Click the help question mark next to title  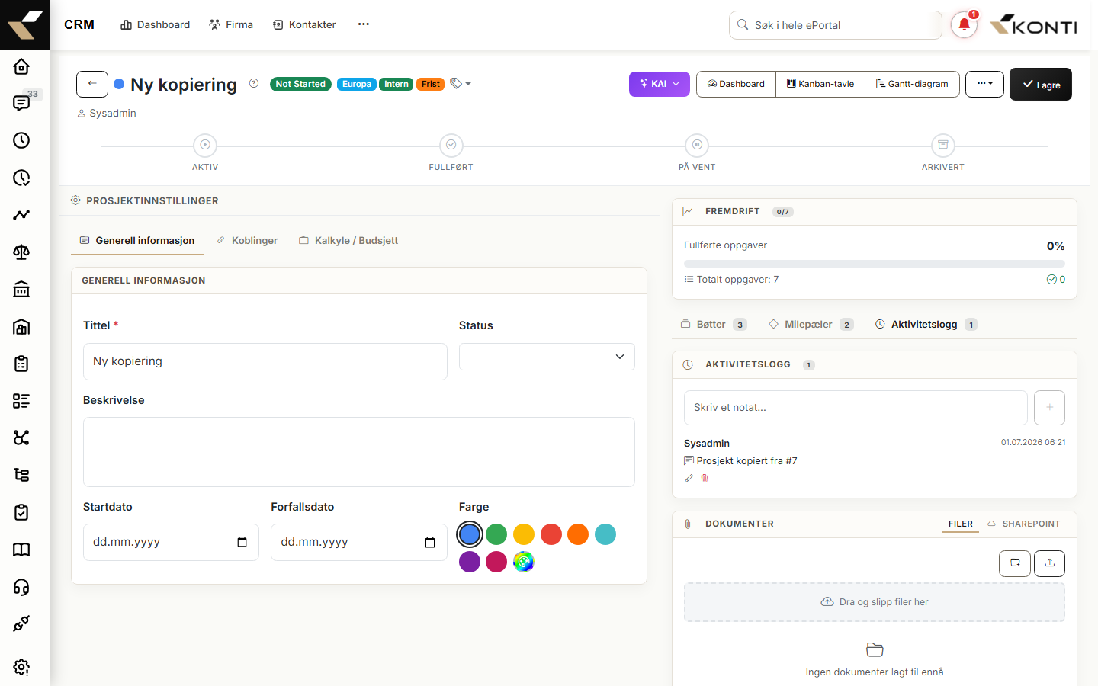point(254,84)
